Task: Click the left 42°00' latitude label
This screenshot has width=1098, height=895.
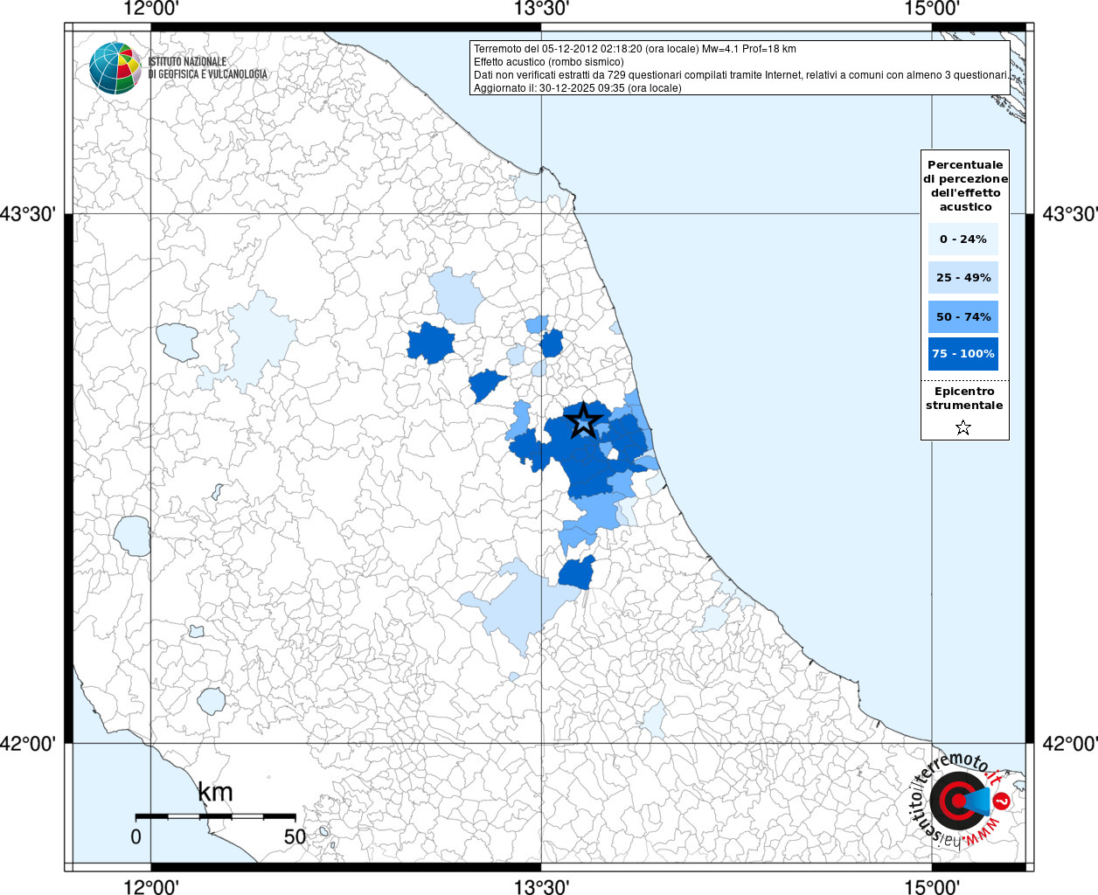Action: coord(28,744)
